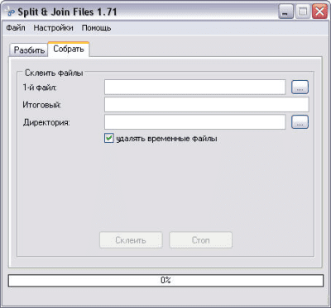This screenshot has height=308, width=331.
Task: Click the 0% progress bar
Action: [165, 281]
